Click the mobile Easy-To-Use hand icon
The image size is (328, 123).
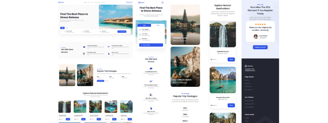(x=151, y=108)
